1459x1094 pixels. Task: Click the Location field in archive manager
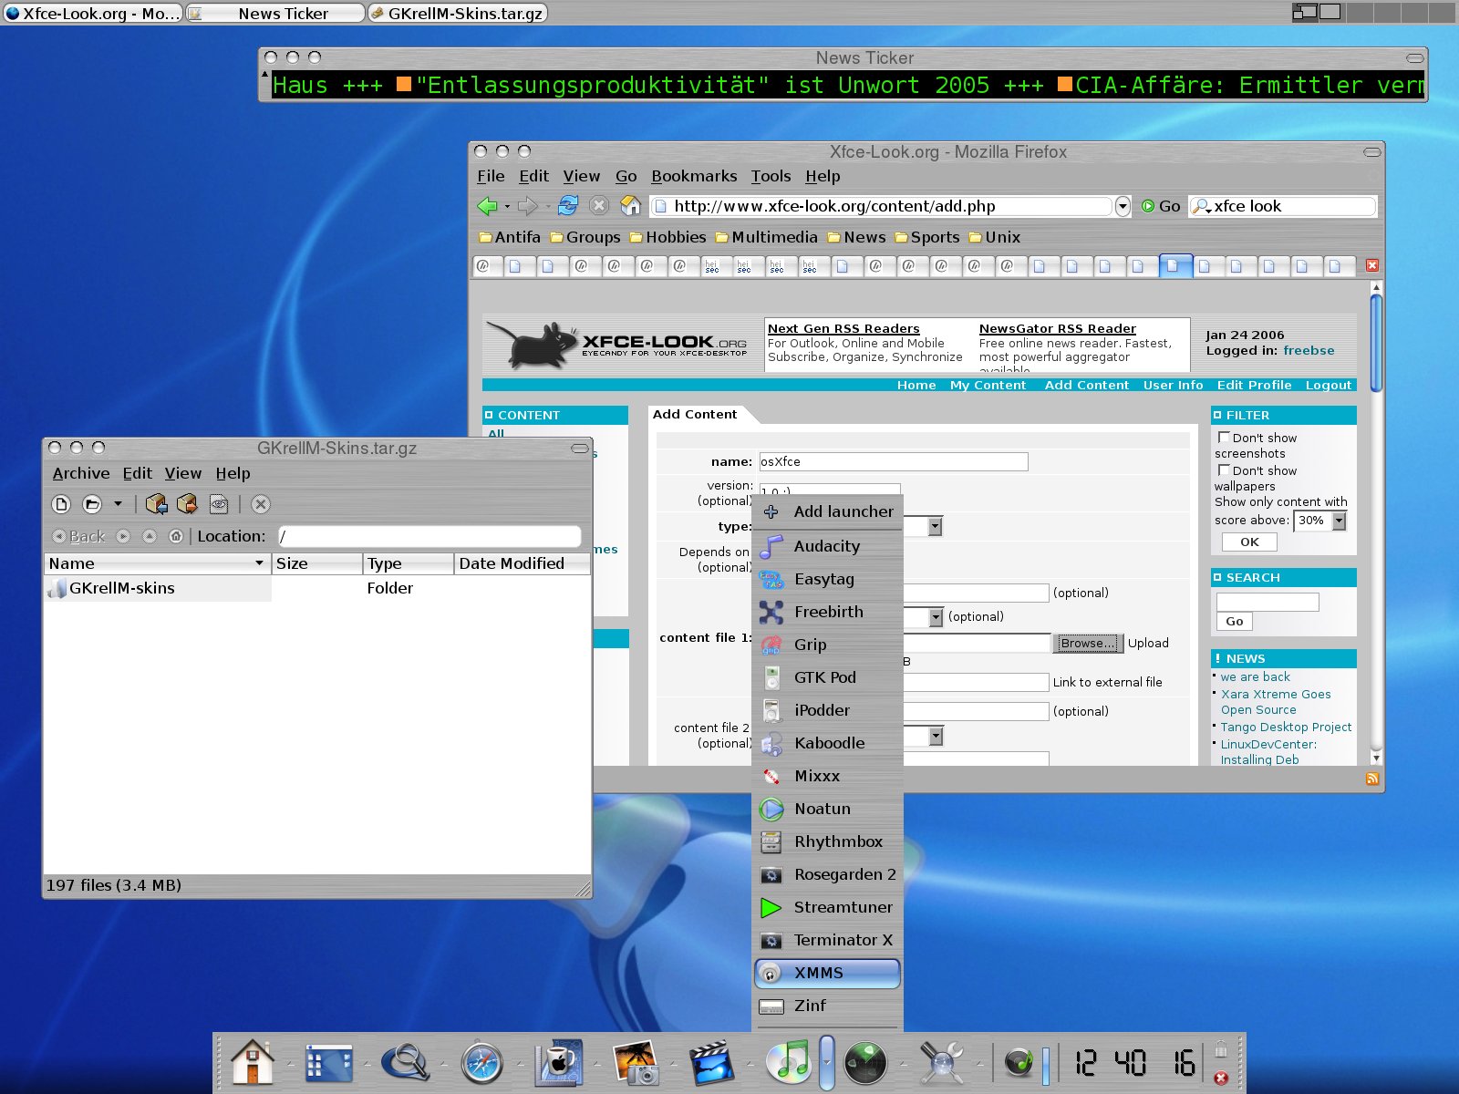coord(429,536)
